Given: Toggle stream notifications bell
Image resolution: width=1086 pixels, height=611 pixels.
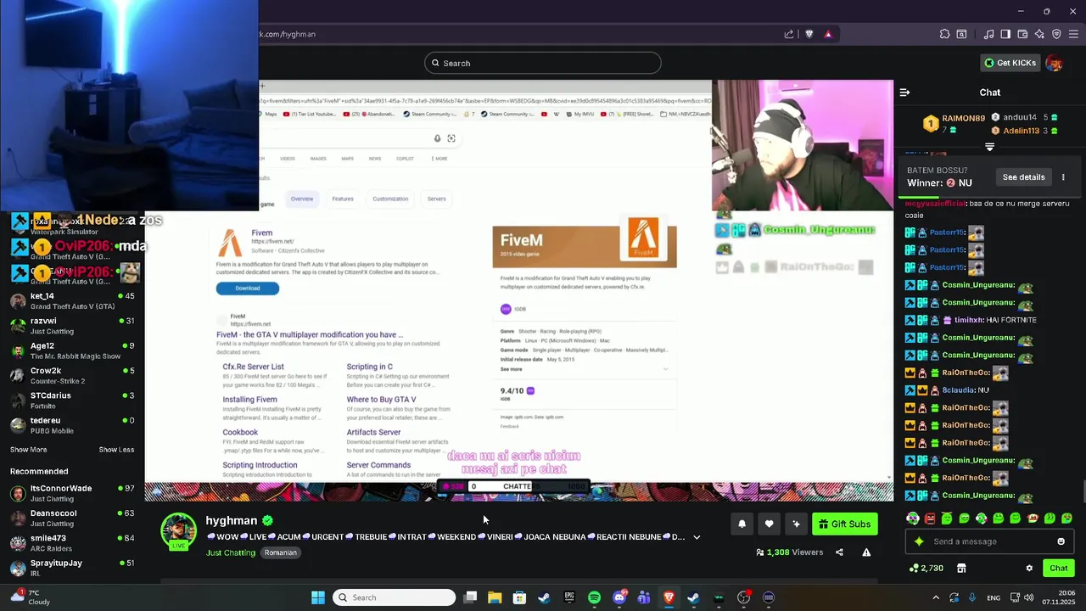Looking at the screenshot, I should coord(742,524).
